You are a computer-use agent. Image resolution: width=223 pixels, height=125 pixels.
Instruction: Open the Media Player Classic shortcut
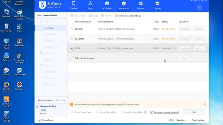[20, 15]
